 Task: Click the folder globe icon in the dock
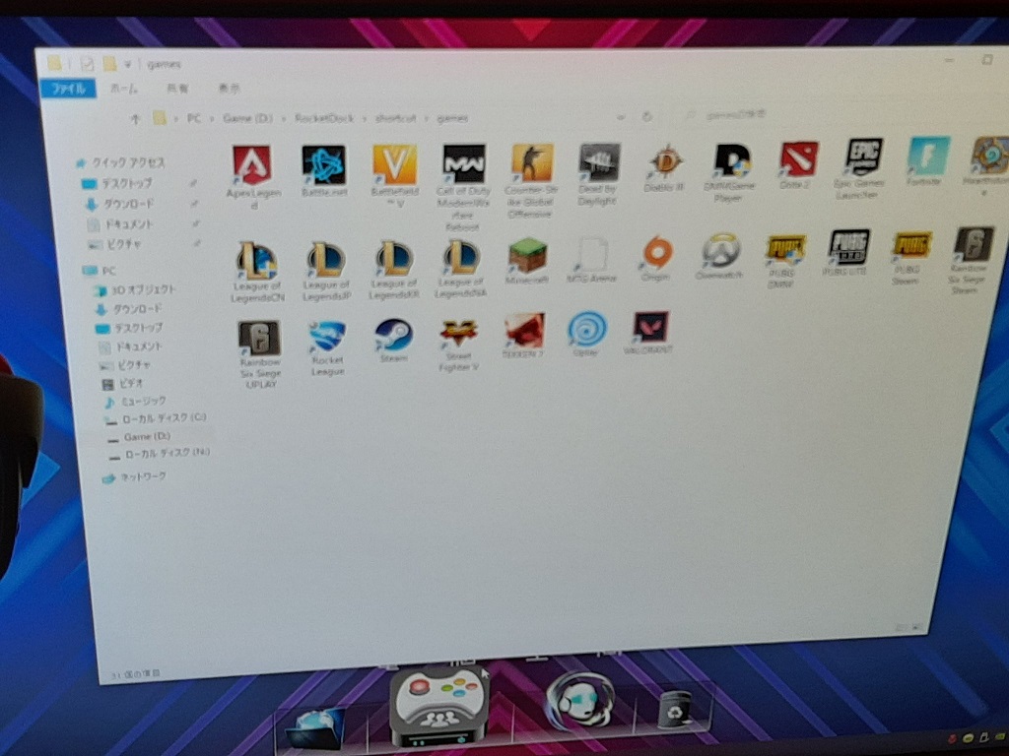(x=315, y=728)
